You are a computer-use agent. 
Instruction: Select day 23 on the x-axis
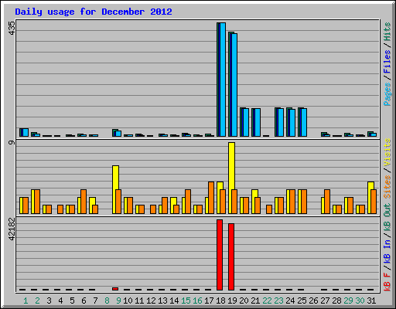278,301
